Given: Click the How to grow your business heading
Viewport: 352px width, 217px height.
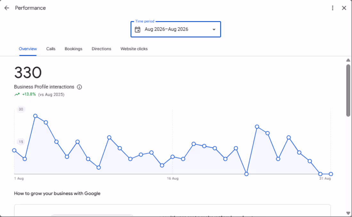Looking at the screenshot, I should (x=57, y=193).
